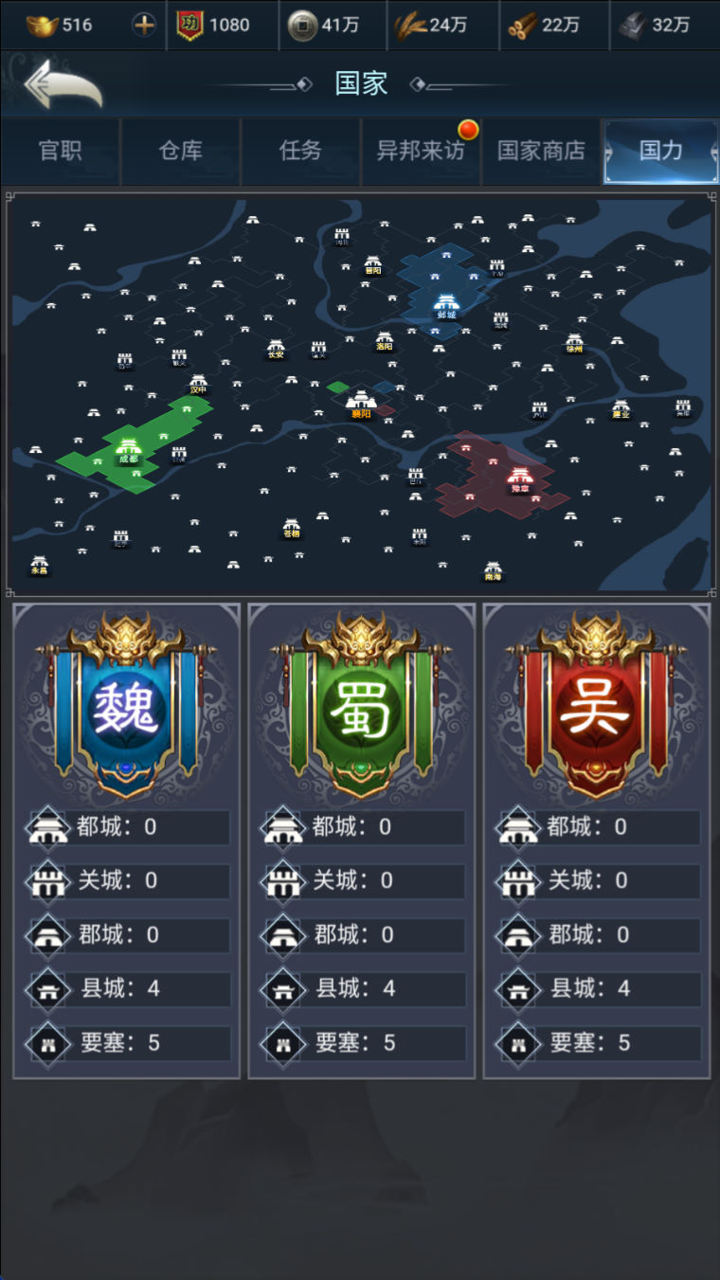Viewport: 720px width, 1280px height.
Task: Tap the wood logs resource icon
Action: point(522,26)
